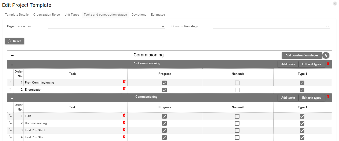Click reorder arrows for Test Run Start
This screenshot has height=141, width=339.
10,130
